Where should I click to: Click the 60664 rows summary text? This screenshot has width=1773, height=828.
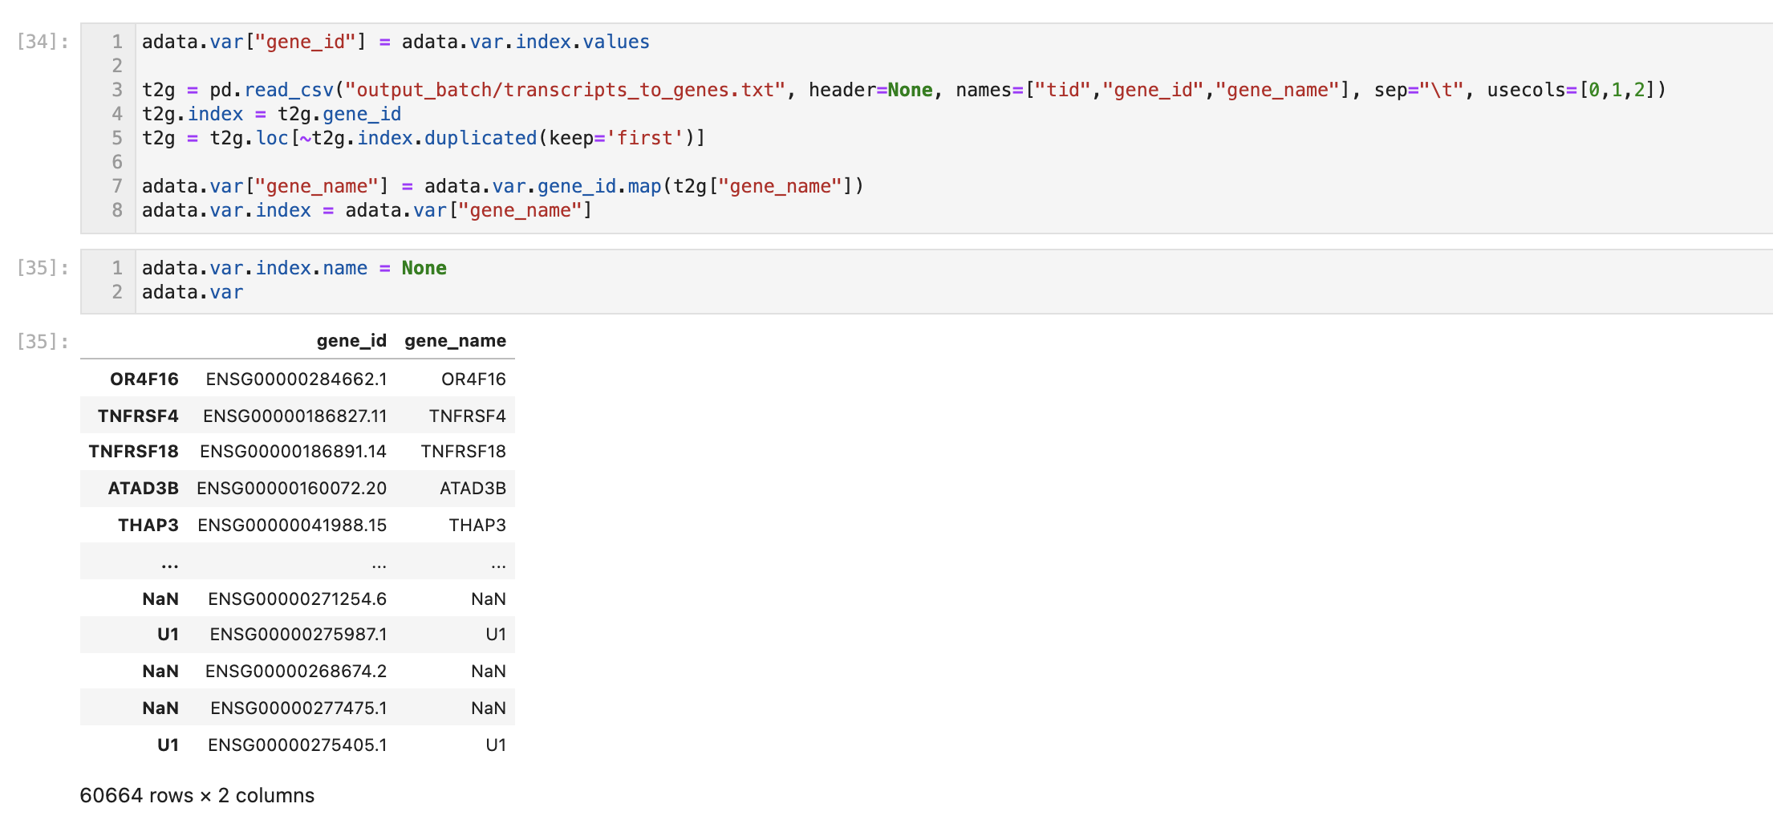pos(197,795)
